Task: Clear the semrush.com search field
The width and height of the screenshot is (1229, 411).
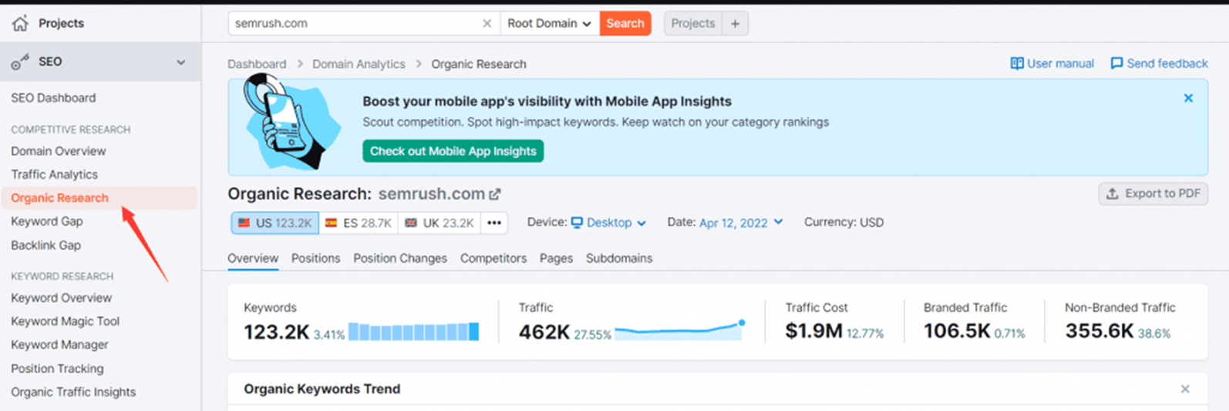Action: point(487,23)
